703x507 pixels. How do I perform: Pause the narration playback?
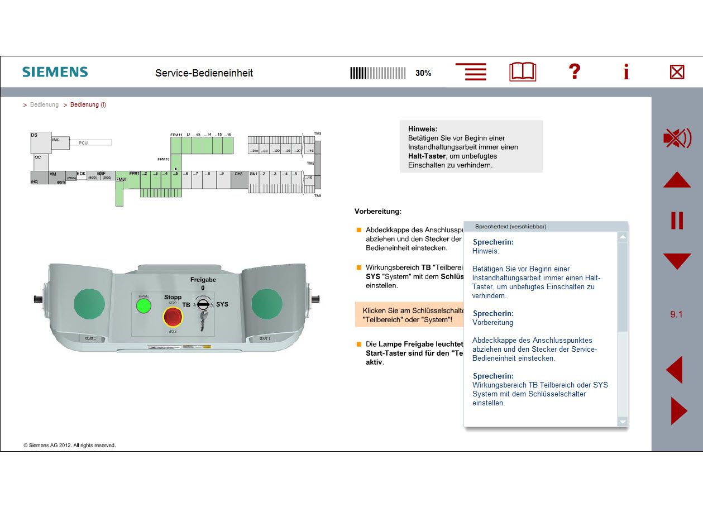677,221
